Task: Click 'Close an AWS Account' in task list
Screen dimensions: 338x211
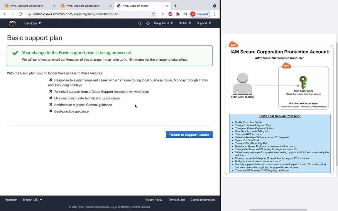Action: [x=248, y=134]
